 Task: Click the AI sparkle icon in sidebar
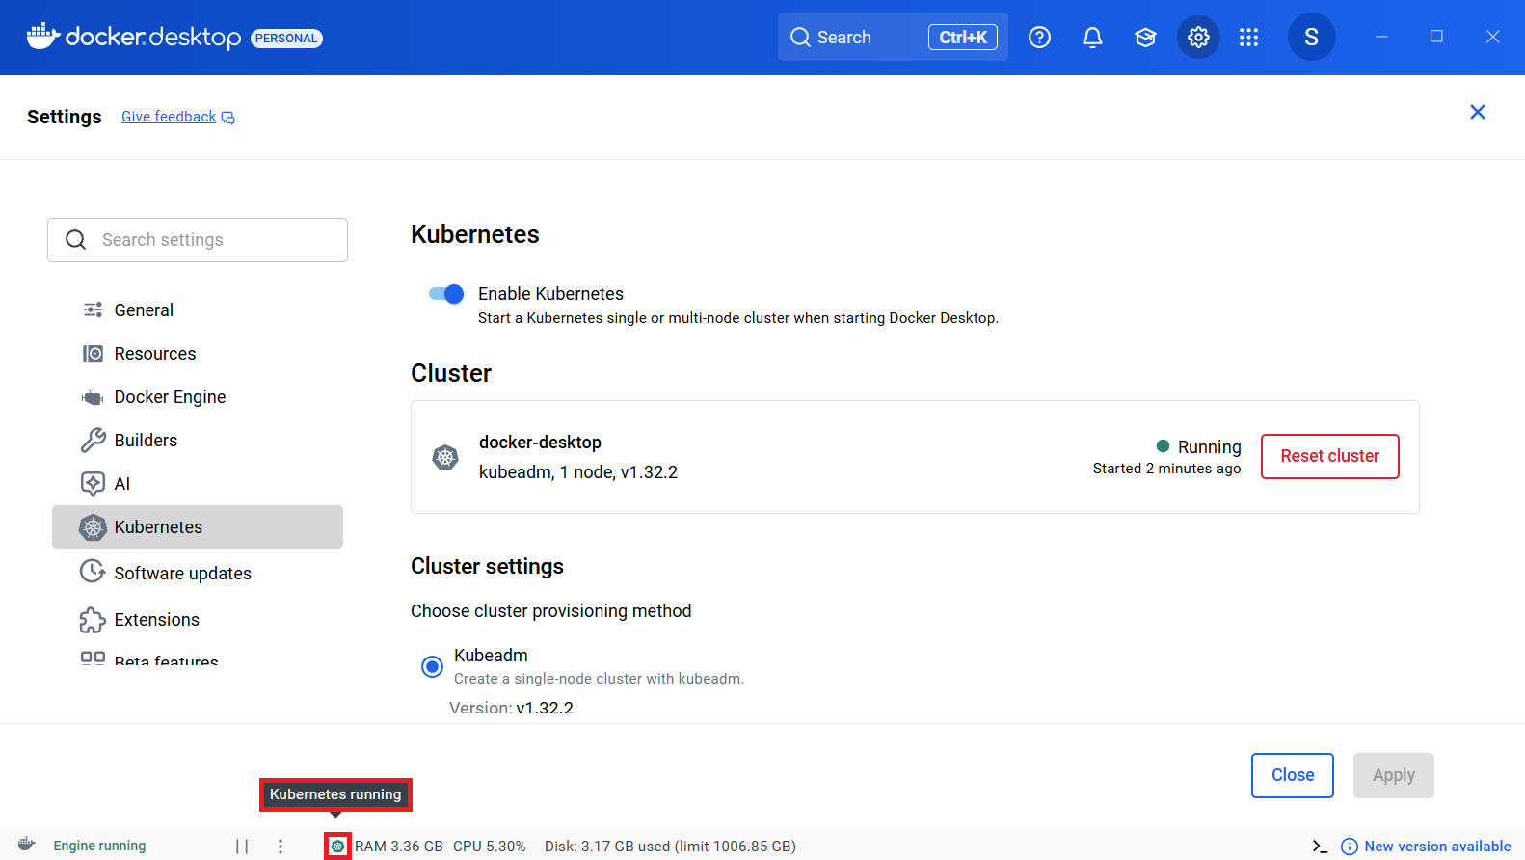click(x=93, y=483)
